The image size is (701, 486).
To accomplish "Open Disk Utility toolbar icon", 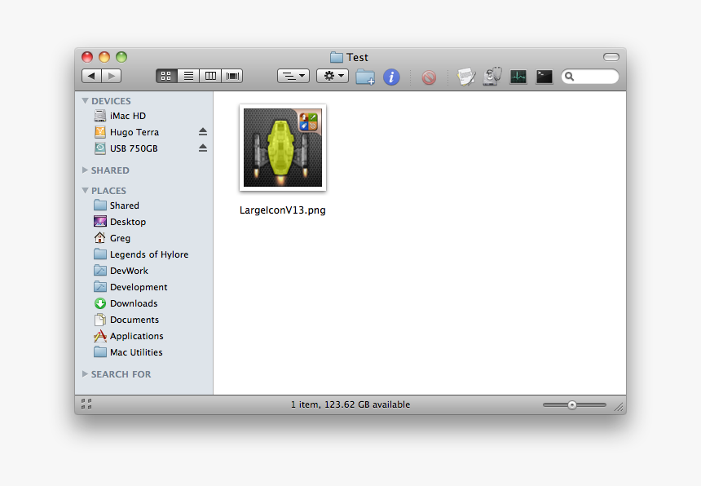I will pos(491,76).
